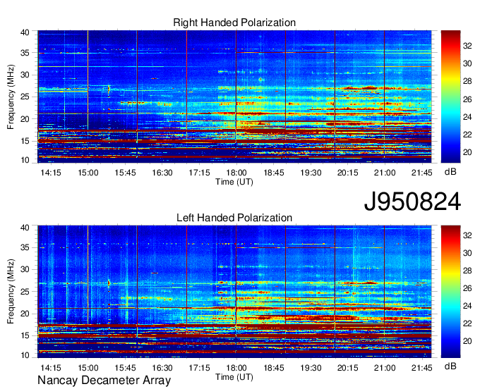Click the right-handed polarization spectrogram
The width and height of the screenshot is (480, 389).
coord(234,97)
